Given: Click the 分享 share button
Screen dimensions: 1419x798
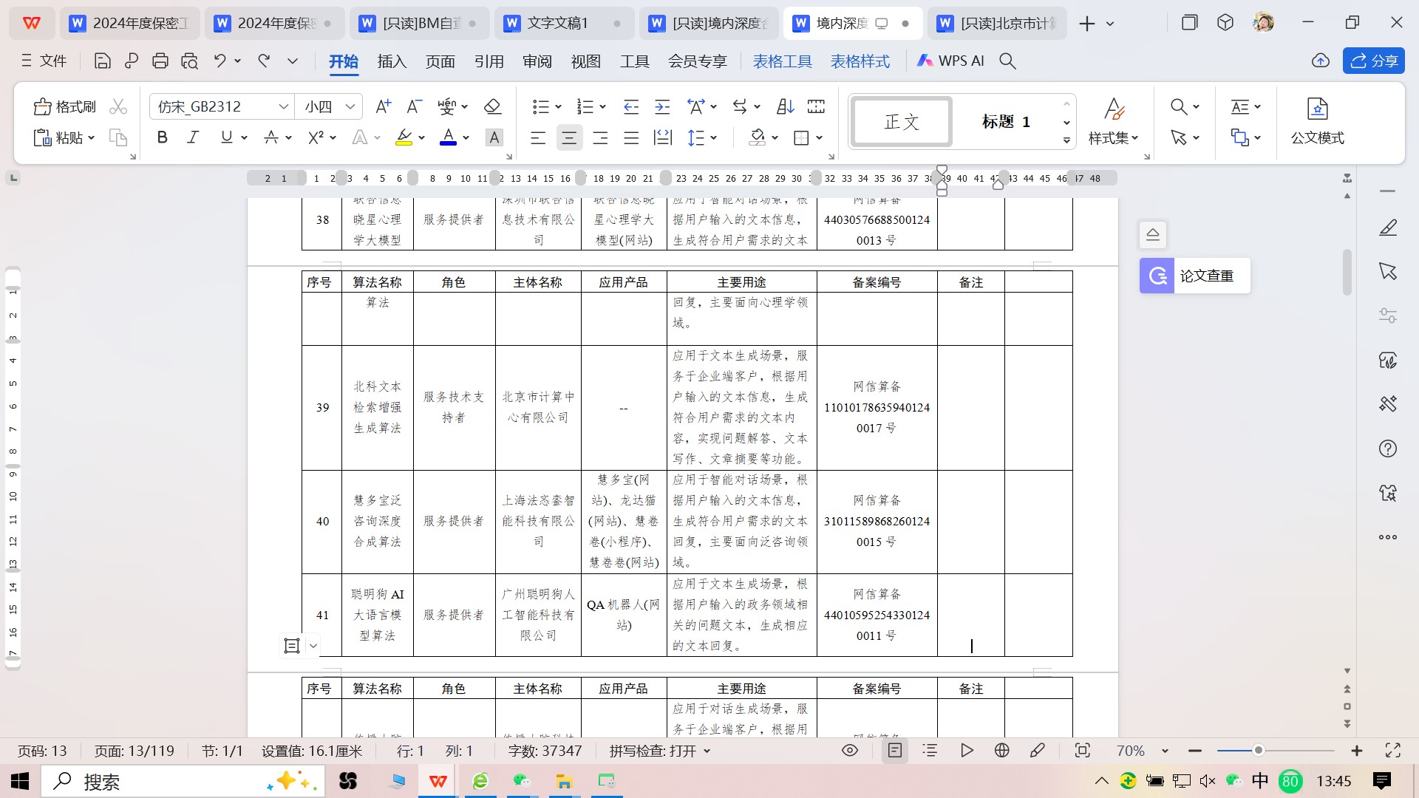Looking at the screenshot, I should click(x=1373, y=61).
